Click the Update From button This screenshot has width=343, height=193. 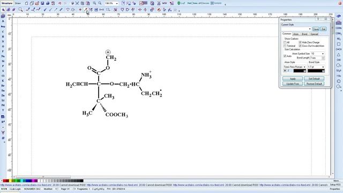pos(293,84)
